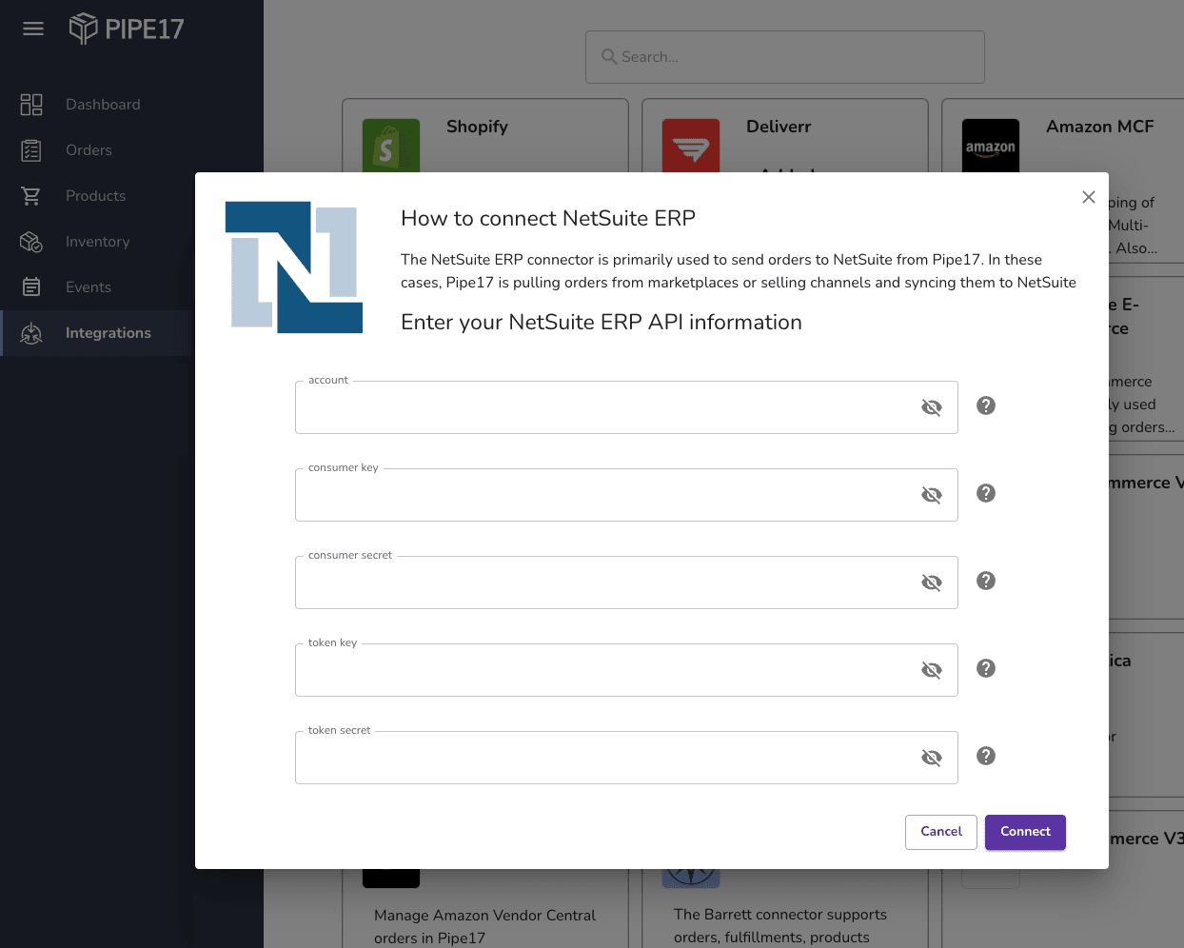Click the Events calendar icon
Screen dimensions: 1184x948
pos(31,287)
